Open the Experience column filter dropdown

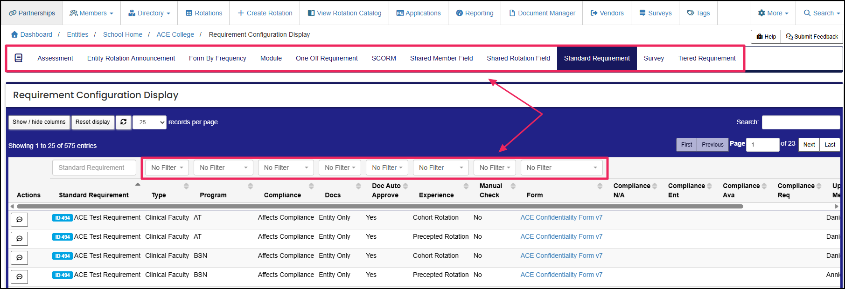pos(441,168)
